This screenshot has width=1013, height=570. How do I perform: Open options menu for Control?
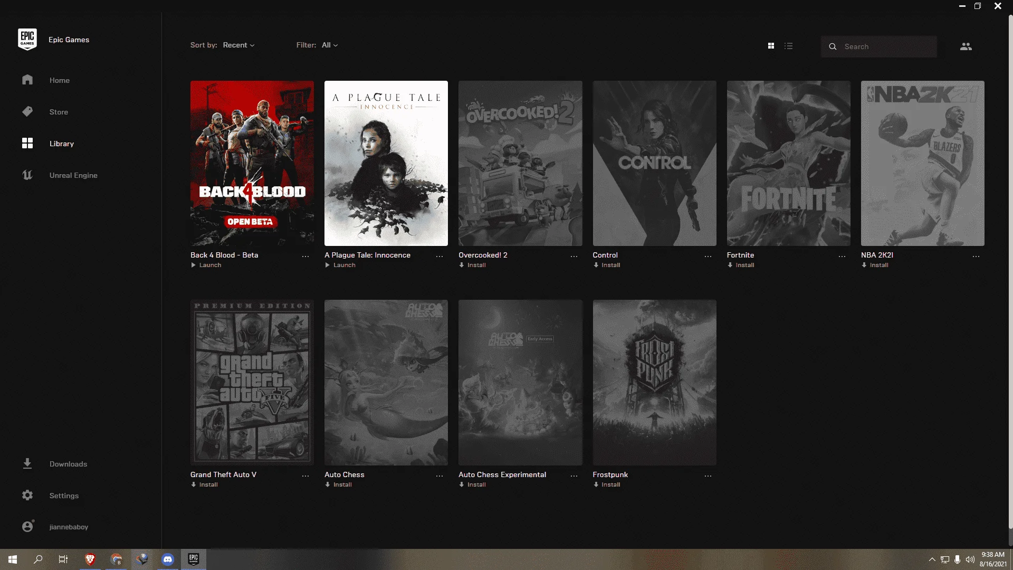coord(708,256)
